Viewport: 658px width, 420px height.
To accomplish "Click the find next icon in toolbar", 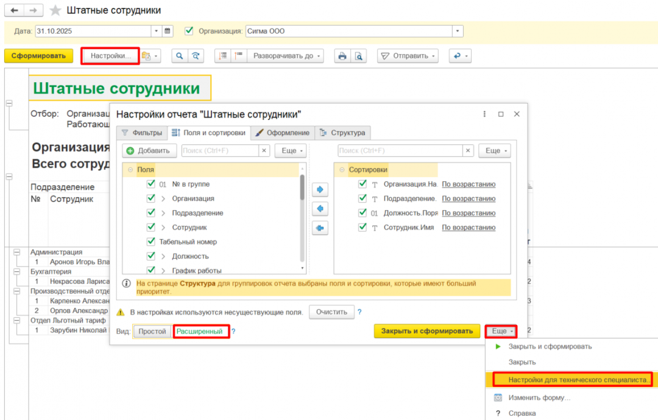I will [196, 56].
